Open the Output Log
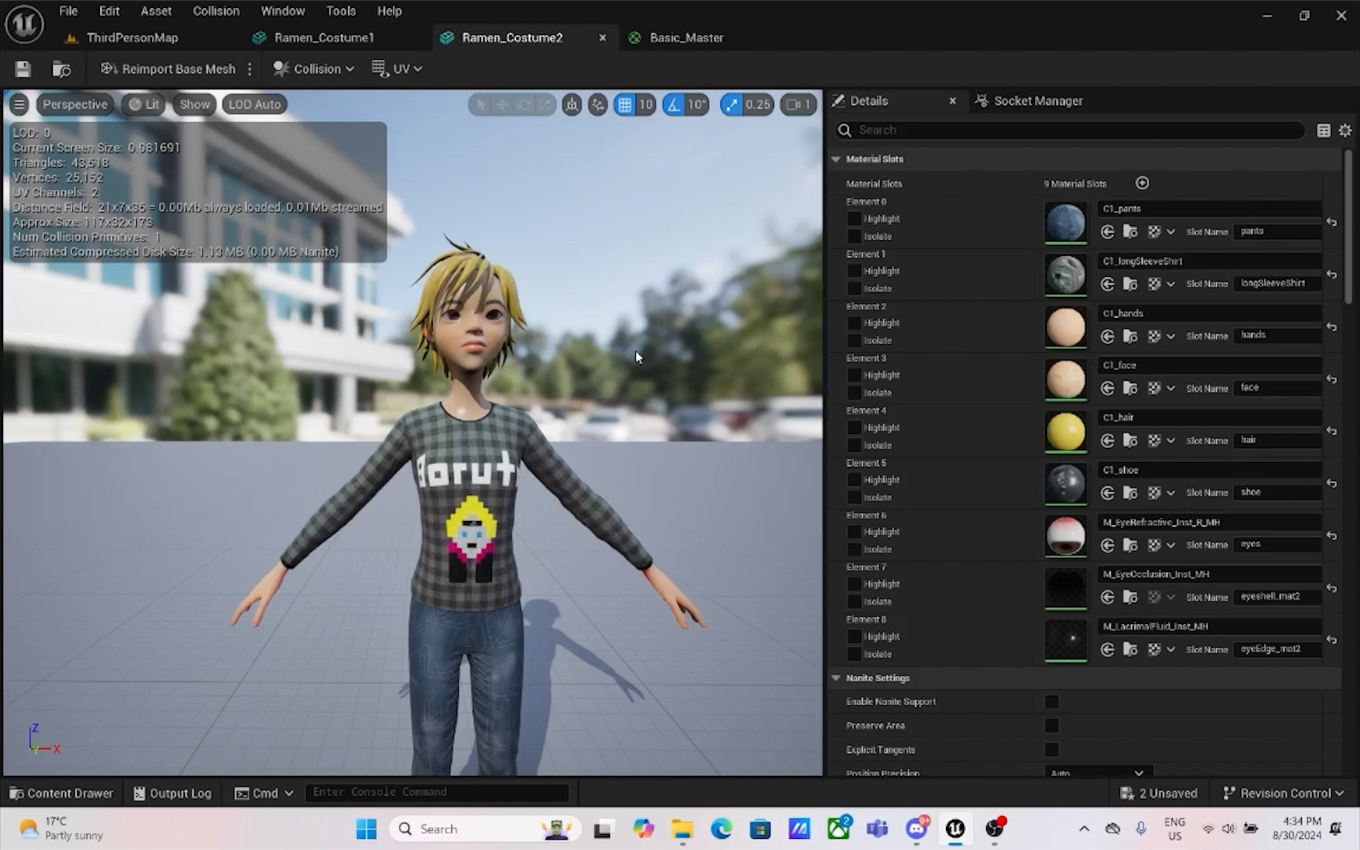Viewport: 1360px width, 850px height. (x=172, y=793)
